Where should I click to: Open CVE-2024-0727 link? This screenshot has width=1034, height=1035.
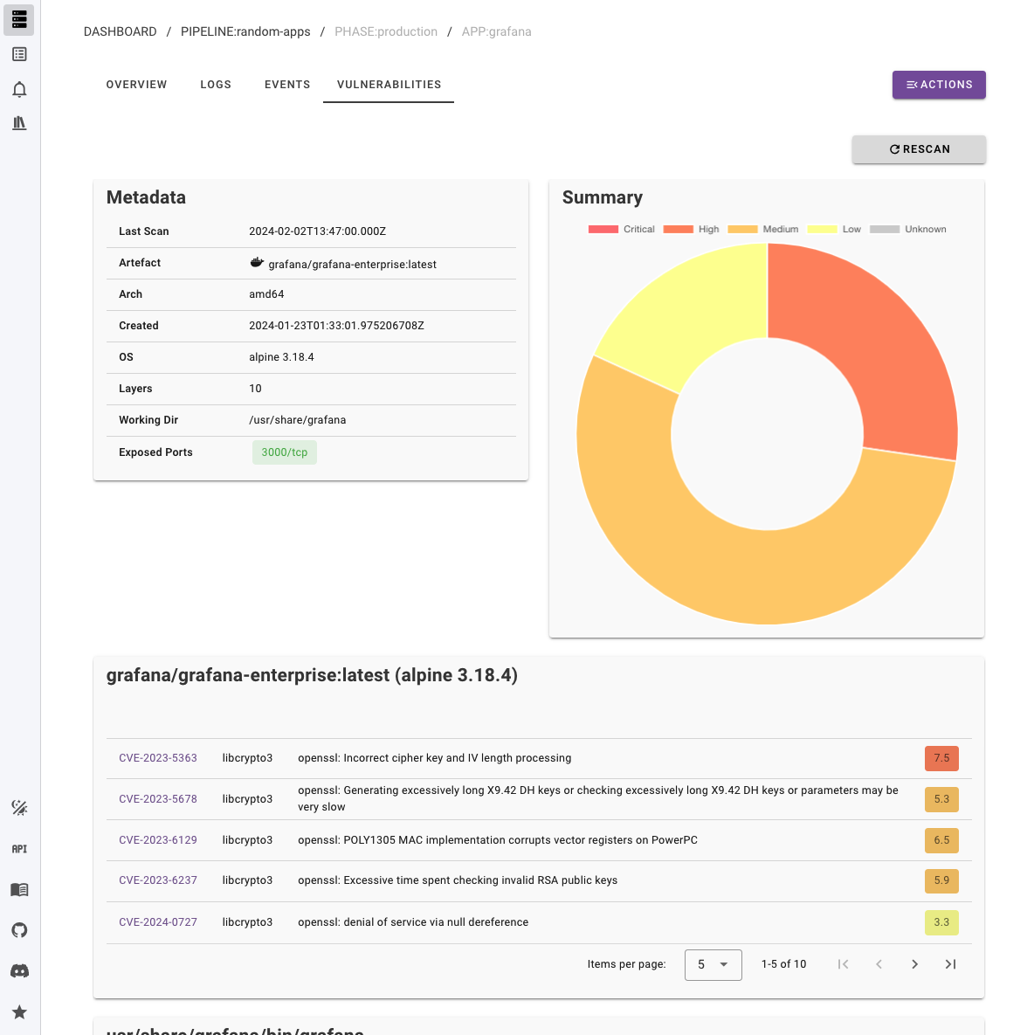tap(158, 922)
